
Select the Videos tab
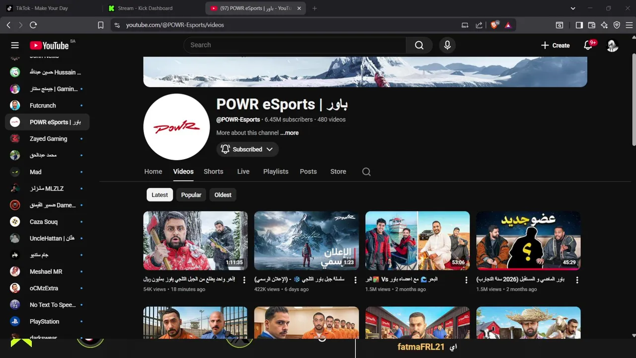(183, 172)
